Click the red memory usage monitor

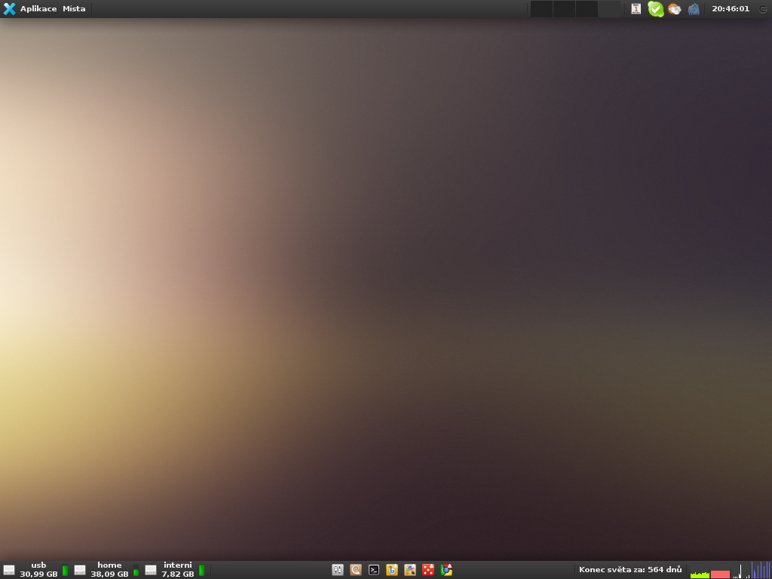coord(720,570)
